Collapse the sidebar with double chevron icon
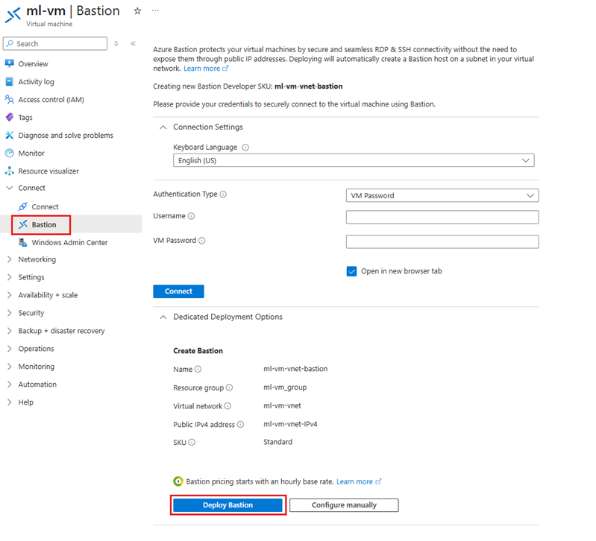Viewport: 596px width, 541px height. pos(133,44)
